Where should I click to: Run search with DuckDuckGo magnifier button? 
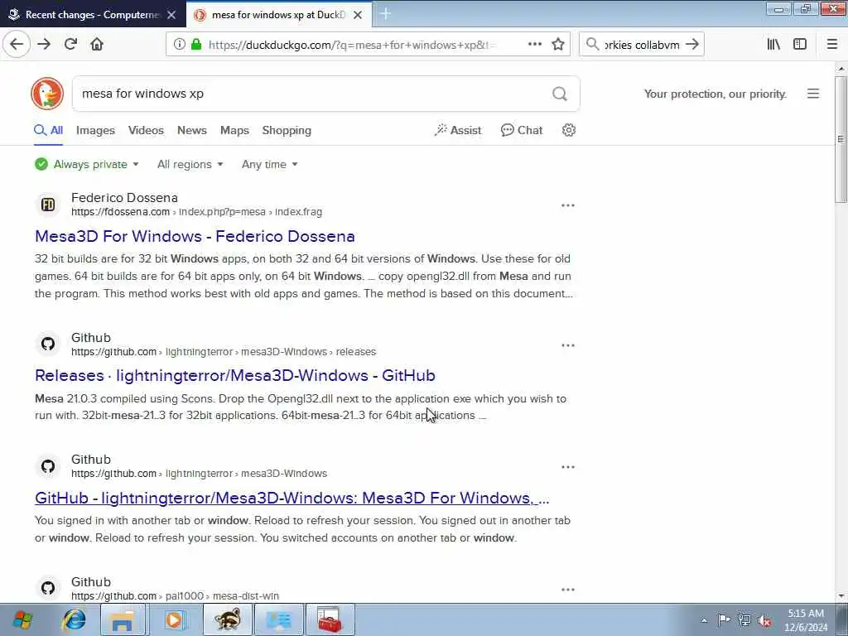click(560, 94)
